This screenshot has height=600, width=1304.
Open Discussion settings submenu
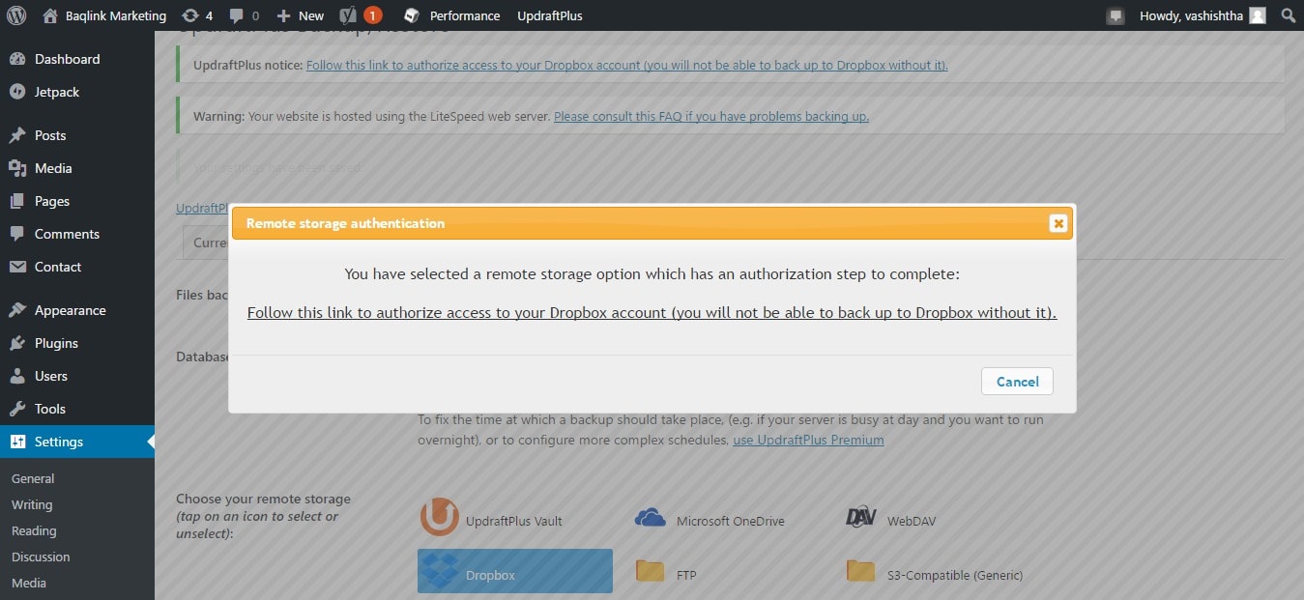41,557
